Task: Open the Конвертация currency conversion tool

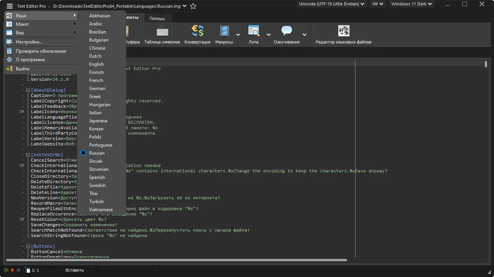Action: coord(197,35)
